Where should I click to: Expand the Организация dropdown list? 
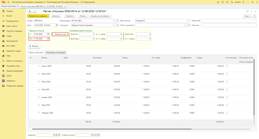point(114,21)
